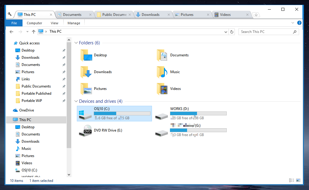This screenshot has width=309, height=190.
Task: Switch to large icons view in status bar
Action: click(x=298, y=180)
